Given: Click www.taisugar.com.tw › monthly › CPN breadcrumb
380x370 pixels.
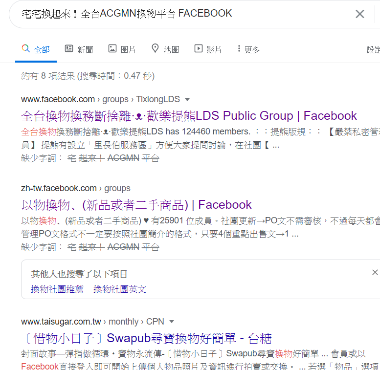Looking at the screenshot, I should [92, 322].
